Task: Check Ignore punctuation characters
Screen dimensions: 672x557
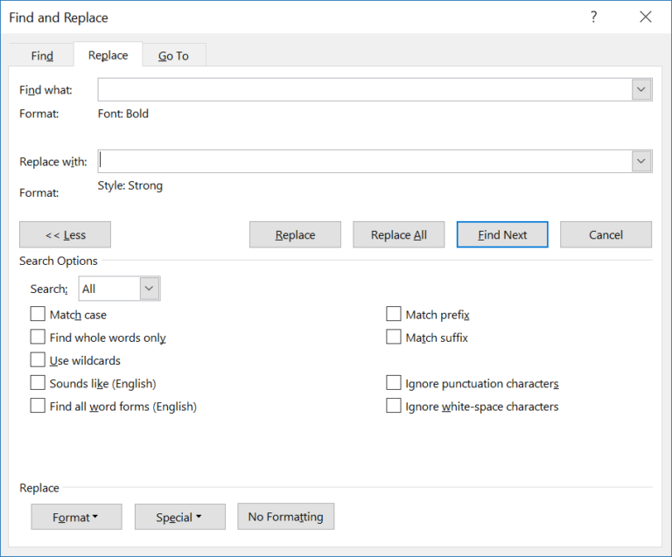Action: 394,383
